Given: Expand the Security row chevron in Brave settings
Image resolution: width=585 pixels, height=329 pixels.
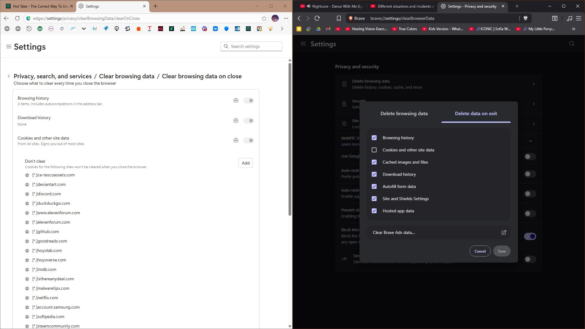Looking at the screenshot, I should [534, 104].
